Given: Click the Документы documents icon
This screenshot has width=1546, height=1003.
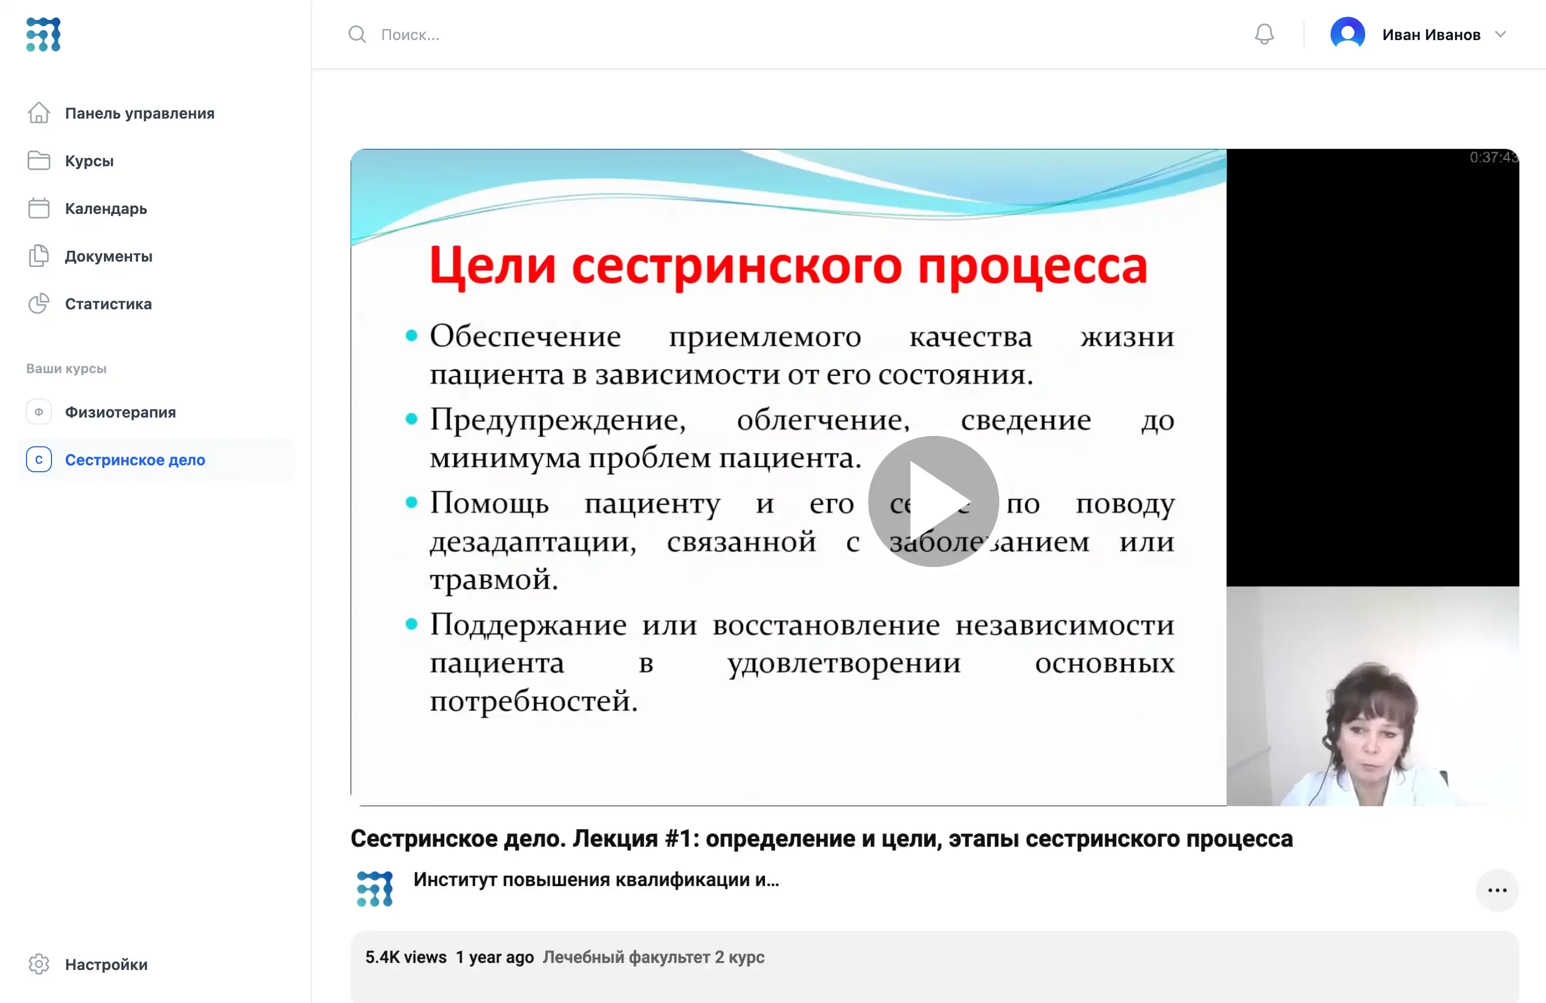Looking at the screenshot, I should [38, 256].
